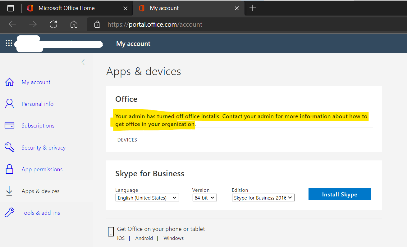Open a new tab with the plus icon
Image resolution: width=407 pixels, height=247 pixels.
[253, 8]
